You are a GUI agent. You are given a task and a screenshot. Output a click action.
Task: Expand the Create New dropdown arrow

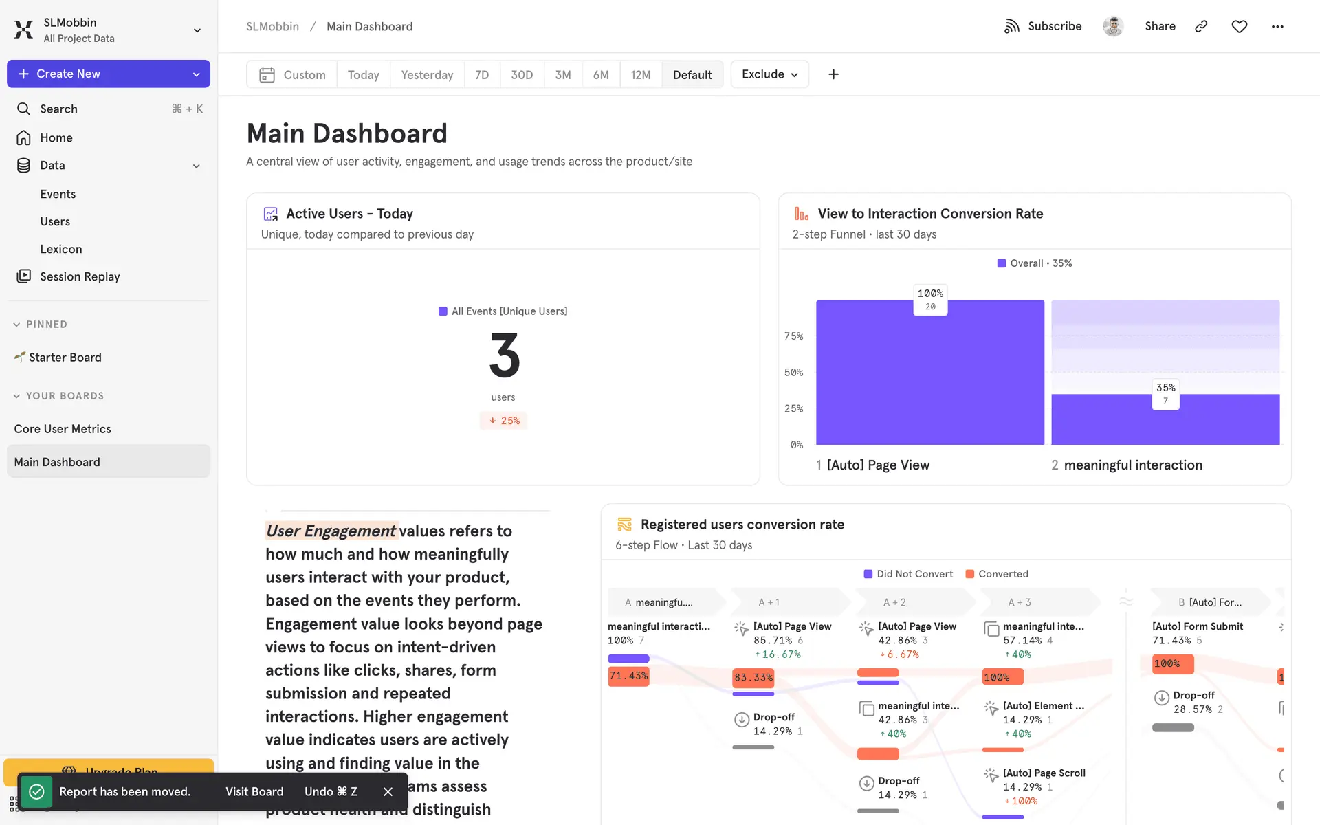tap(197, 74)
